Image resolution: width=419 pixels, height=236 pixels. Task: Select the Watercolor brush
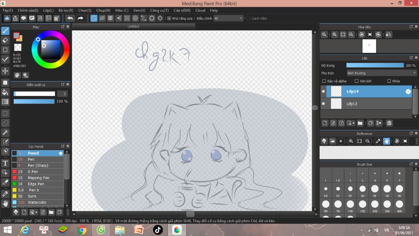(x=38, y=202)
